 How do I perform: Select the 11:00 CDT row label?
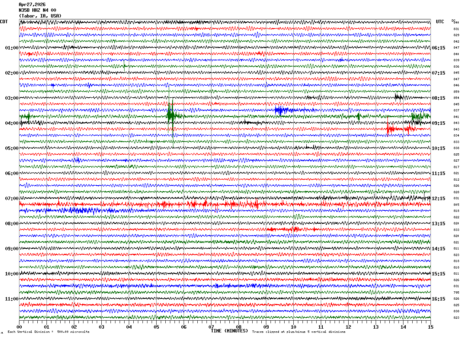(x=11, y=299)
